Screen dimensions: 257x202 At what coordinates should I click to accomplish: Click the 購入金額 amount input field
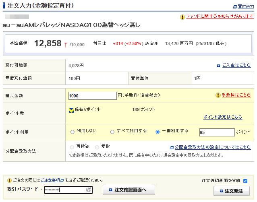[x=92, y=96]
